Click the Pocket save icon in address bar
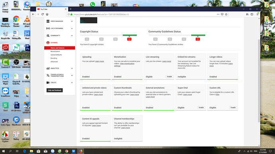Screen dimensions: 275x154 (x=222, y=14)
